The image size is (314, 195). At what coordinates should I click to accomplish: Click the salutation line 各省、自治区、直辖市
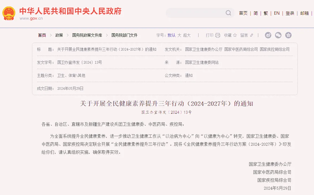click(x=113, y=124)
